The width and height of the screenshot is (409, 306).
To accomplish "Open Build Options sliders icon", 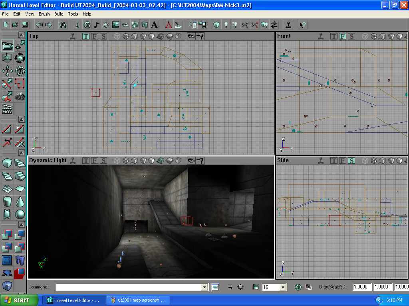I will pyautogui.click(x=274, y=25).
